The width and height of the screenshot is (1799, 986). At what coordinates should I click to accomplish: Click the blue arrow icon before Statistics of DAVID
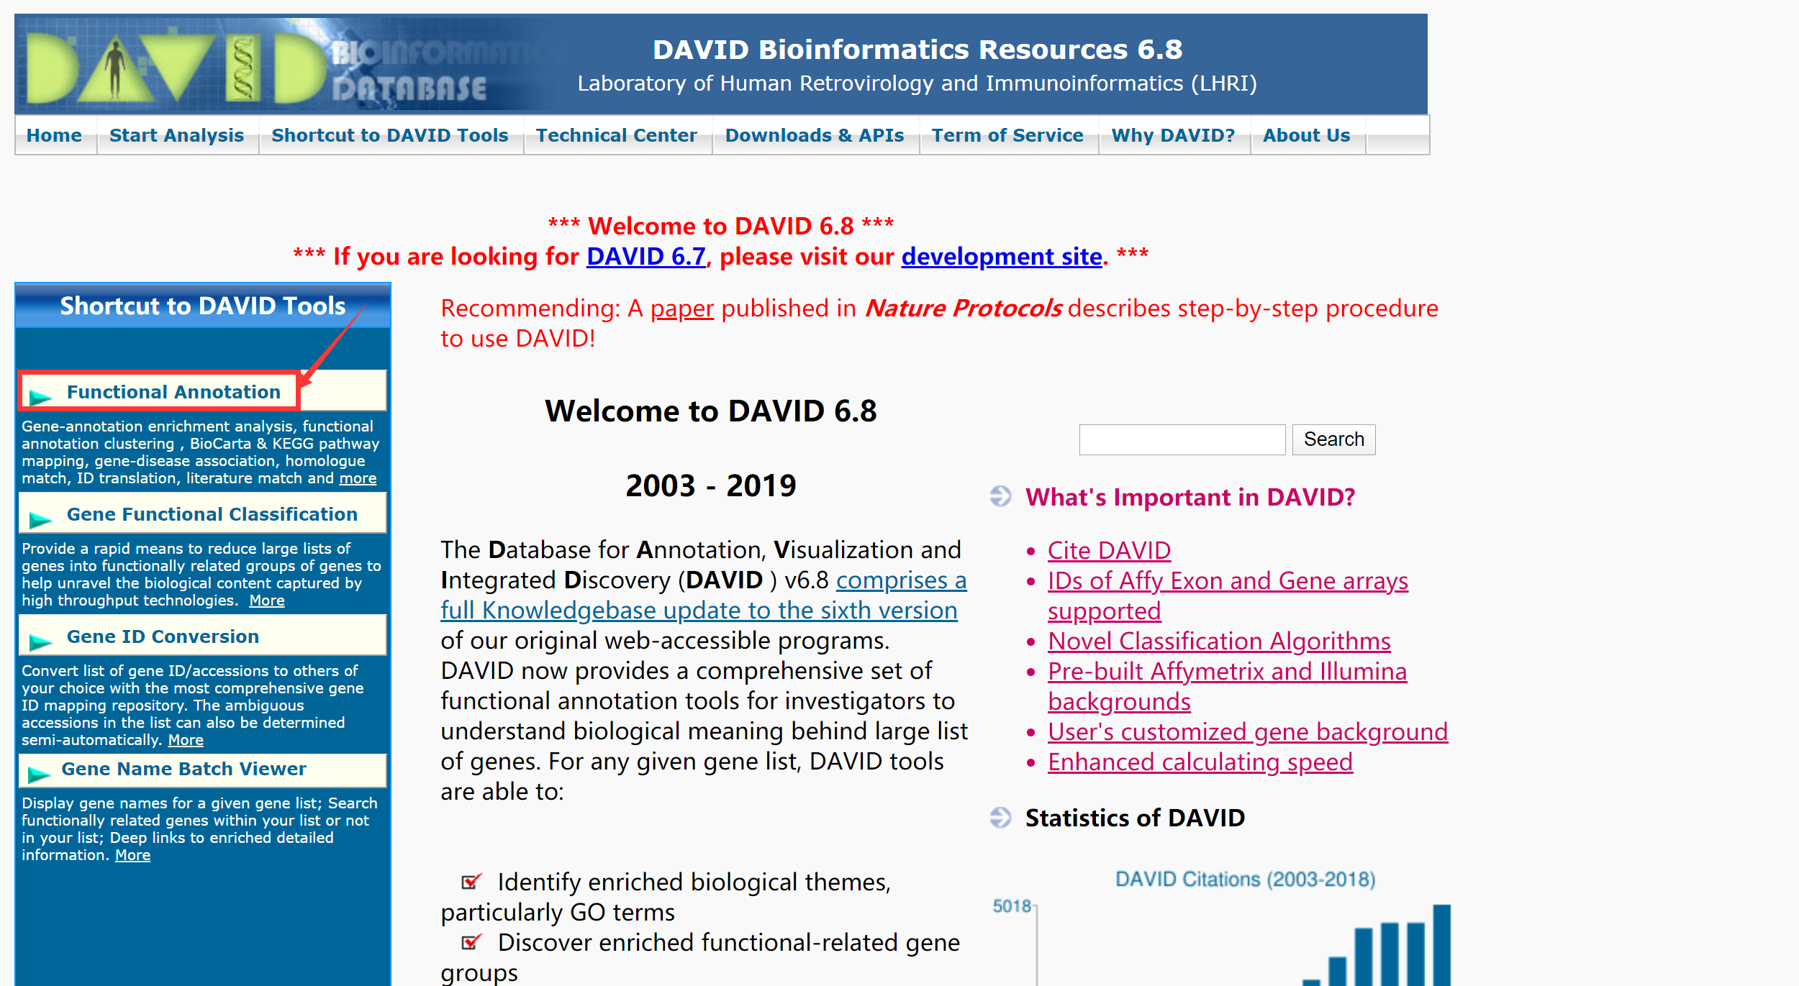[x=1001, y=818]
